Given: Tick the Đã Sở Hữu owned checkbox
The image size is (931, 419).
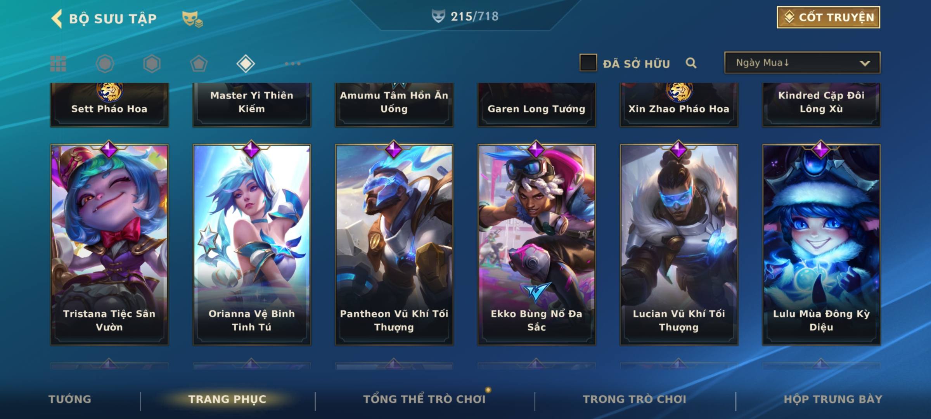Looking at the screenshot, I should click(588, 63).
